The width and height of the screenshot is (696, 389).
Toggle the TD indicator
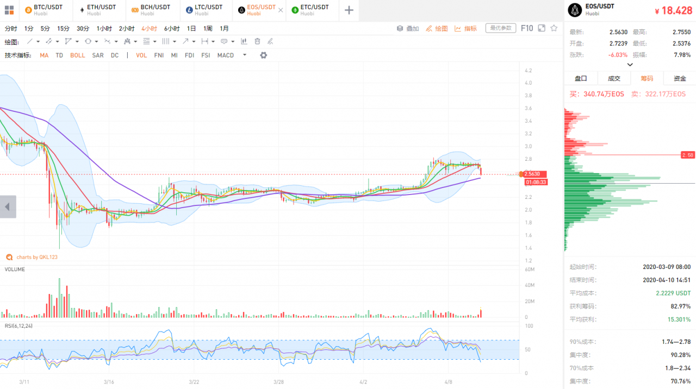tap(59, 55)
